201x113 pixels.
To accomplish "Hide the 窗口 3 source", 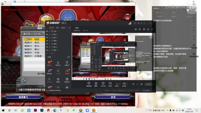I will click(47, 37).
